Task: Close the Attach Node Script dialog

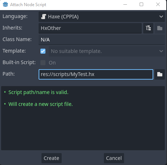Action: (158, 4)
